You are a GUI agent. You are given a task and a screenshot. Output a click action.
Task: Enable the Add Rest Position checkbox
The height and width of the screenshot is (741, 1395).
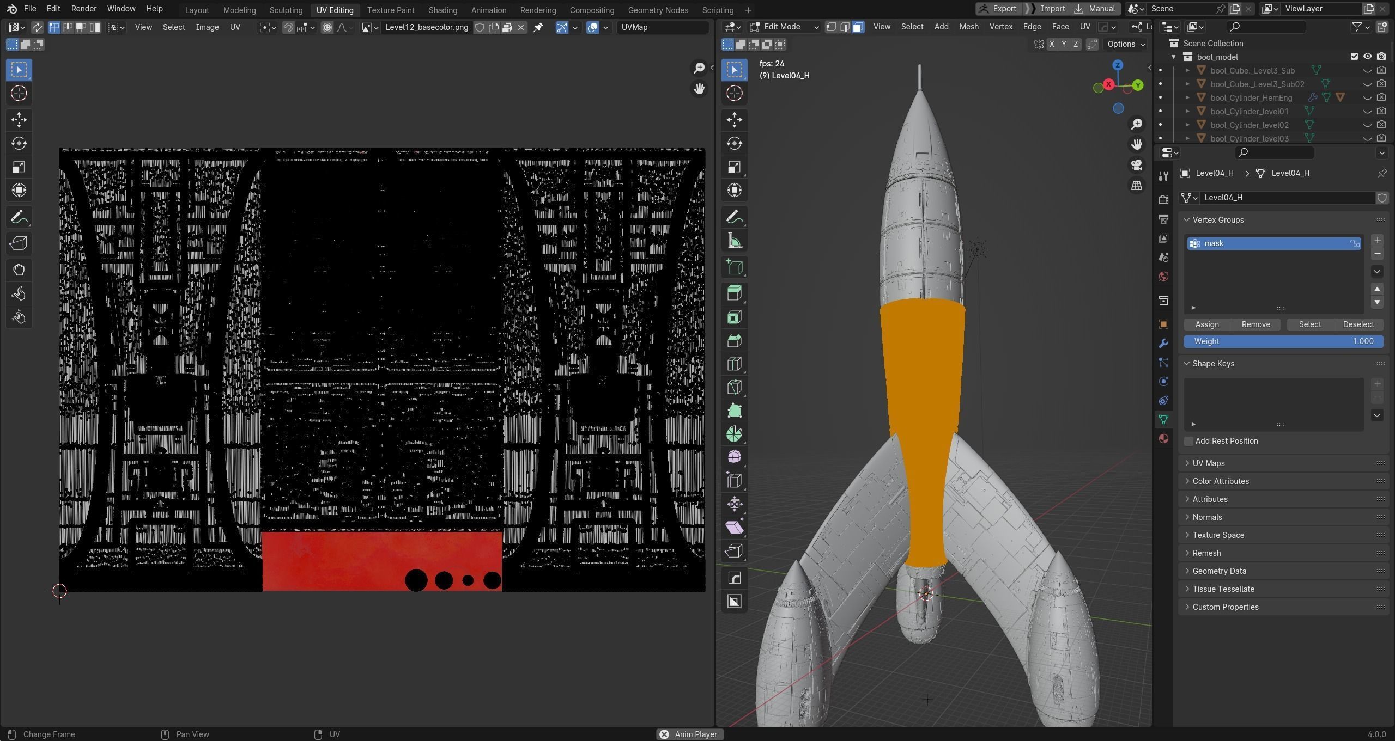[x=1189, y=441]
